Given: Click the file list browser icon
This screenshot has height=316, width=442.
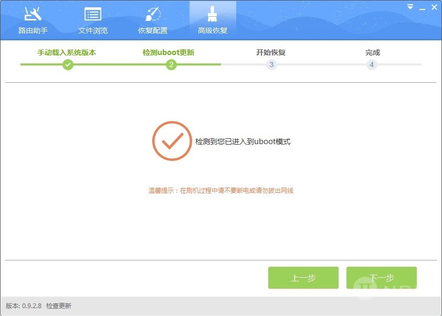Looking at the screenshot, I should [x=93, y=14].
